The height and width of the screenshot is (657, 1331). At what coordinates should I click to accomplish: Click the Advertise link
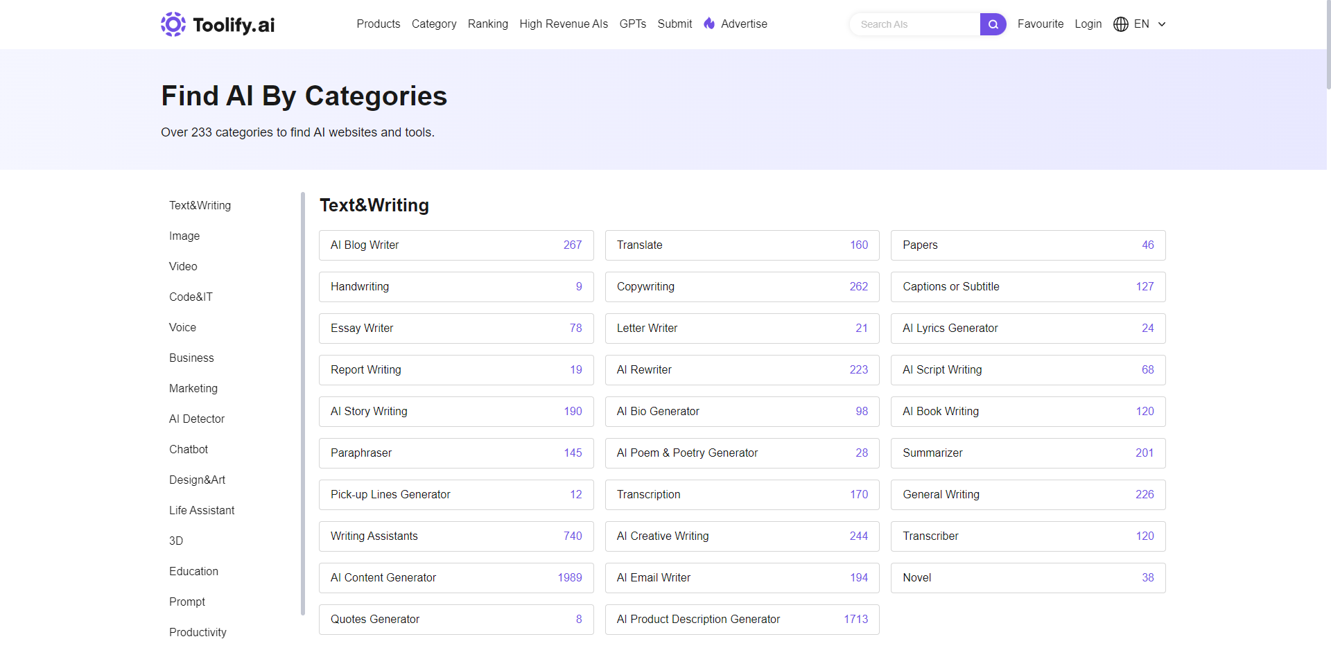744,24
